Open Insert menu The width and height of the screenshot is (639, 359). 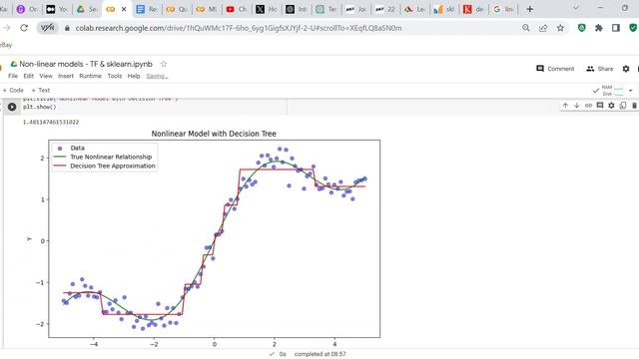66,76
